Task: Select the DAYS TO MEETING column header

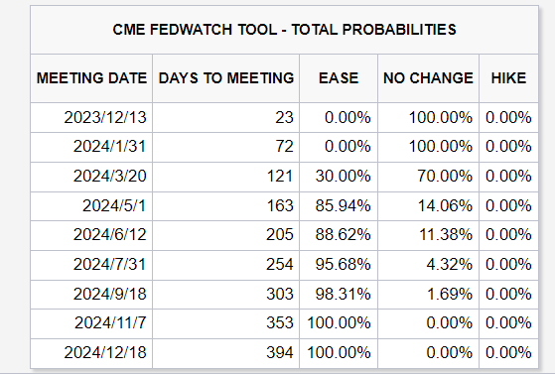Action: 225,78
